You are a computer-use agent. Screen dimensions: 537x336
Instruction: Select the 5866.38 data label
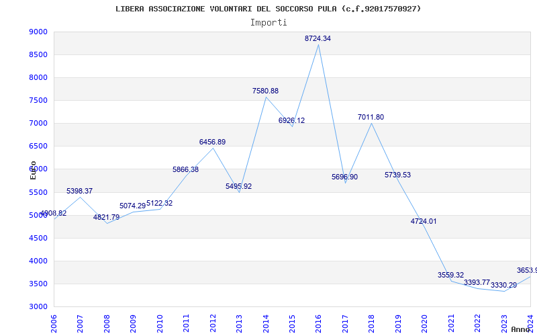coord(185,169)
